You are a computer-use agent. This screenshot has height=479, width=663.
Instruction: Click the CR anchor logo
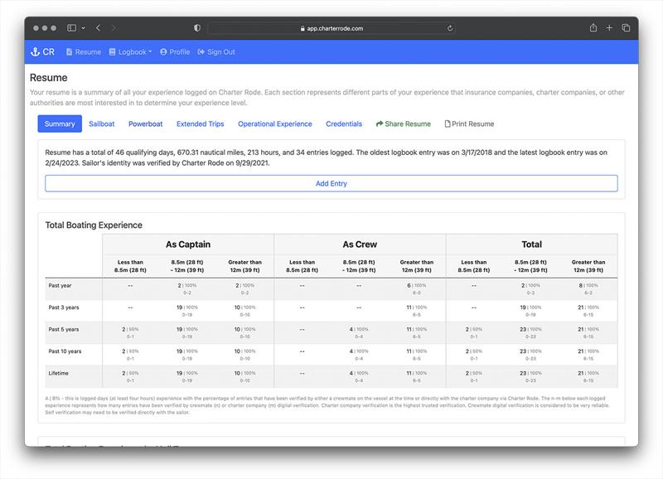point(42,51)
